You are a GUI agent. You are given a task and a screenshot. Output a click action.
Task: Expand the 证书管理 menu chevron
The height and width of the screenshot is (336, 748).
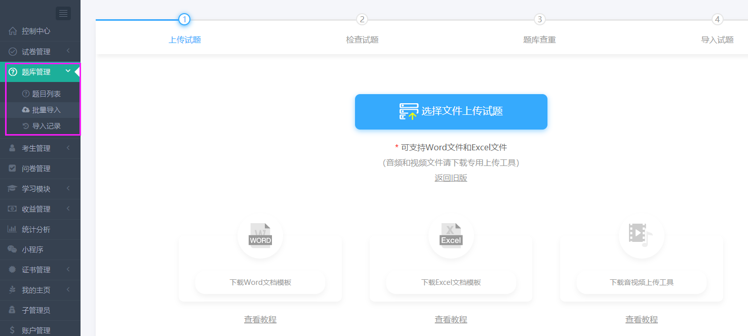tap(68, 270)
